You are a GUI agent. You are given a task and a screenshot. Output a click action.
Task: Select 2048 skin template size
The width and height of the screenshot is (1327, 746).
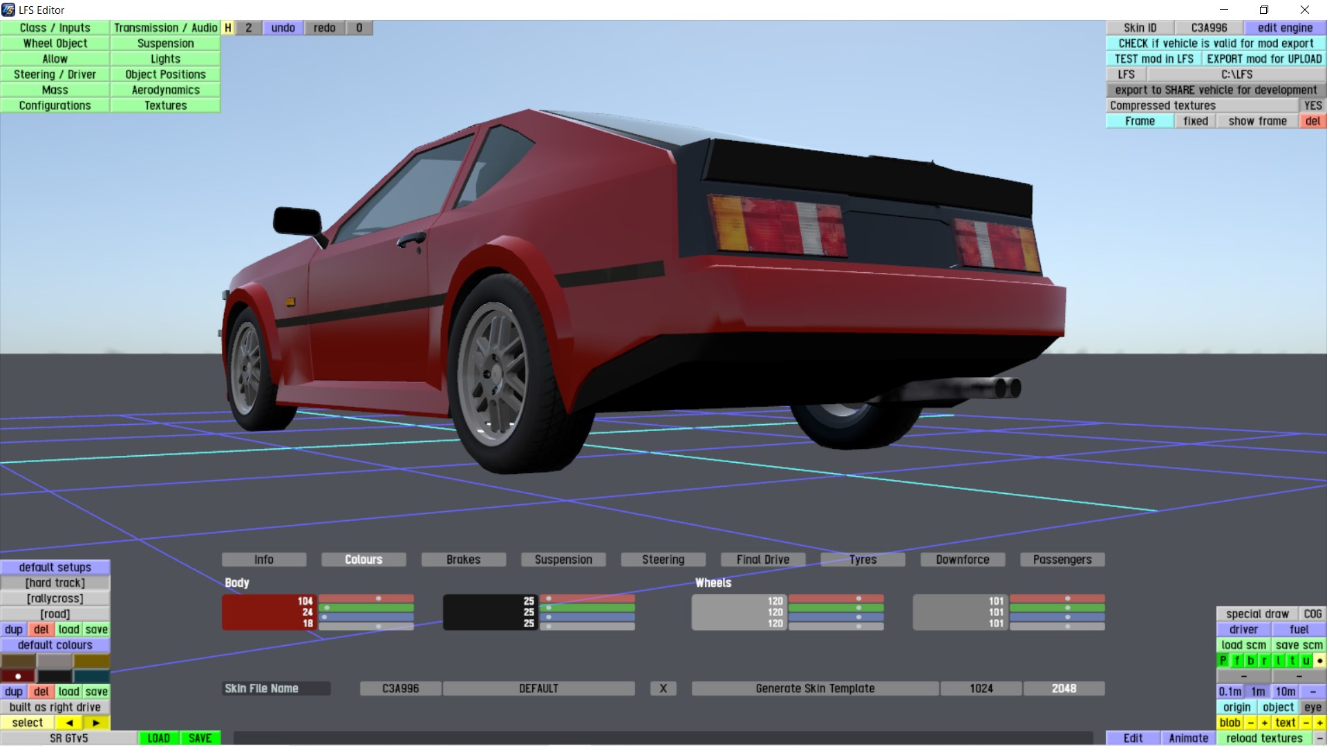(x=1064, y=689)
